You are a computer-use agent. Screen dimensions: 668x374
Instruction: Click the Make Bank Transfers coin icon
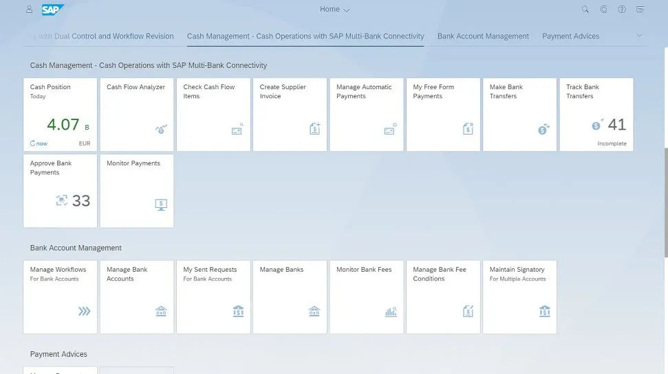click(543, 128)
